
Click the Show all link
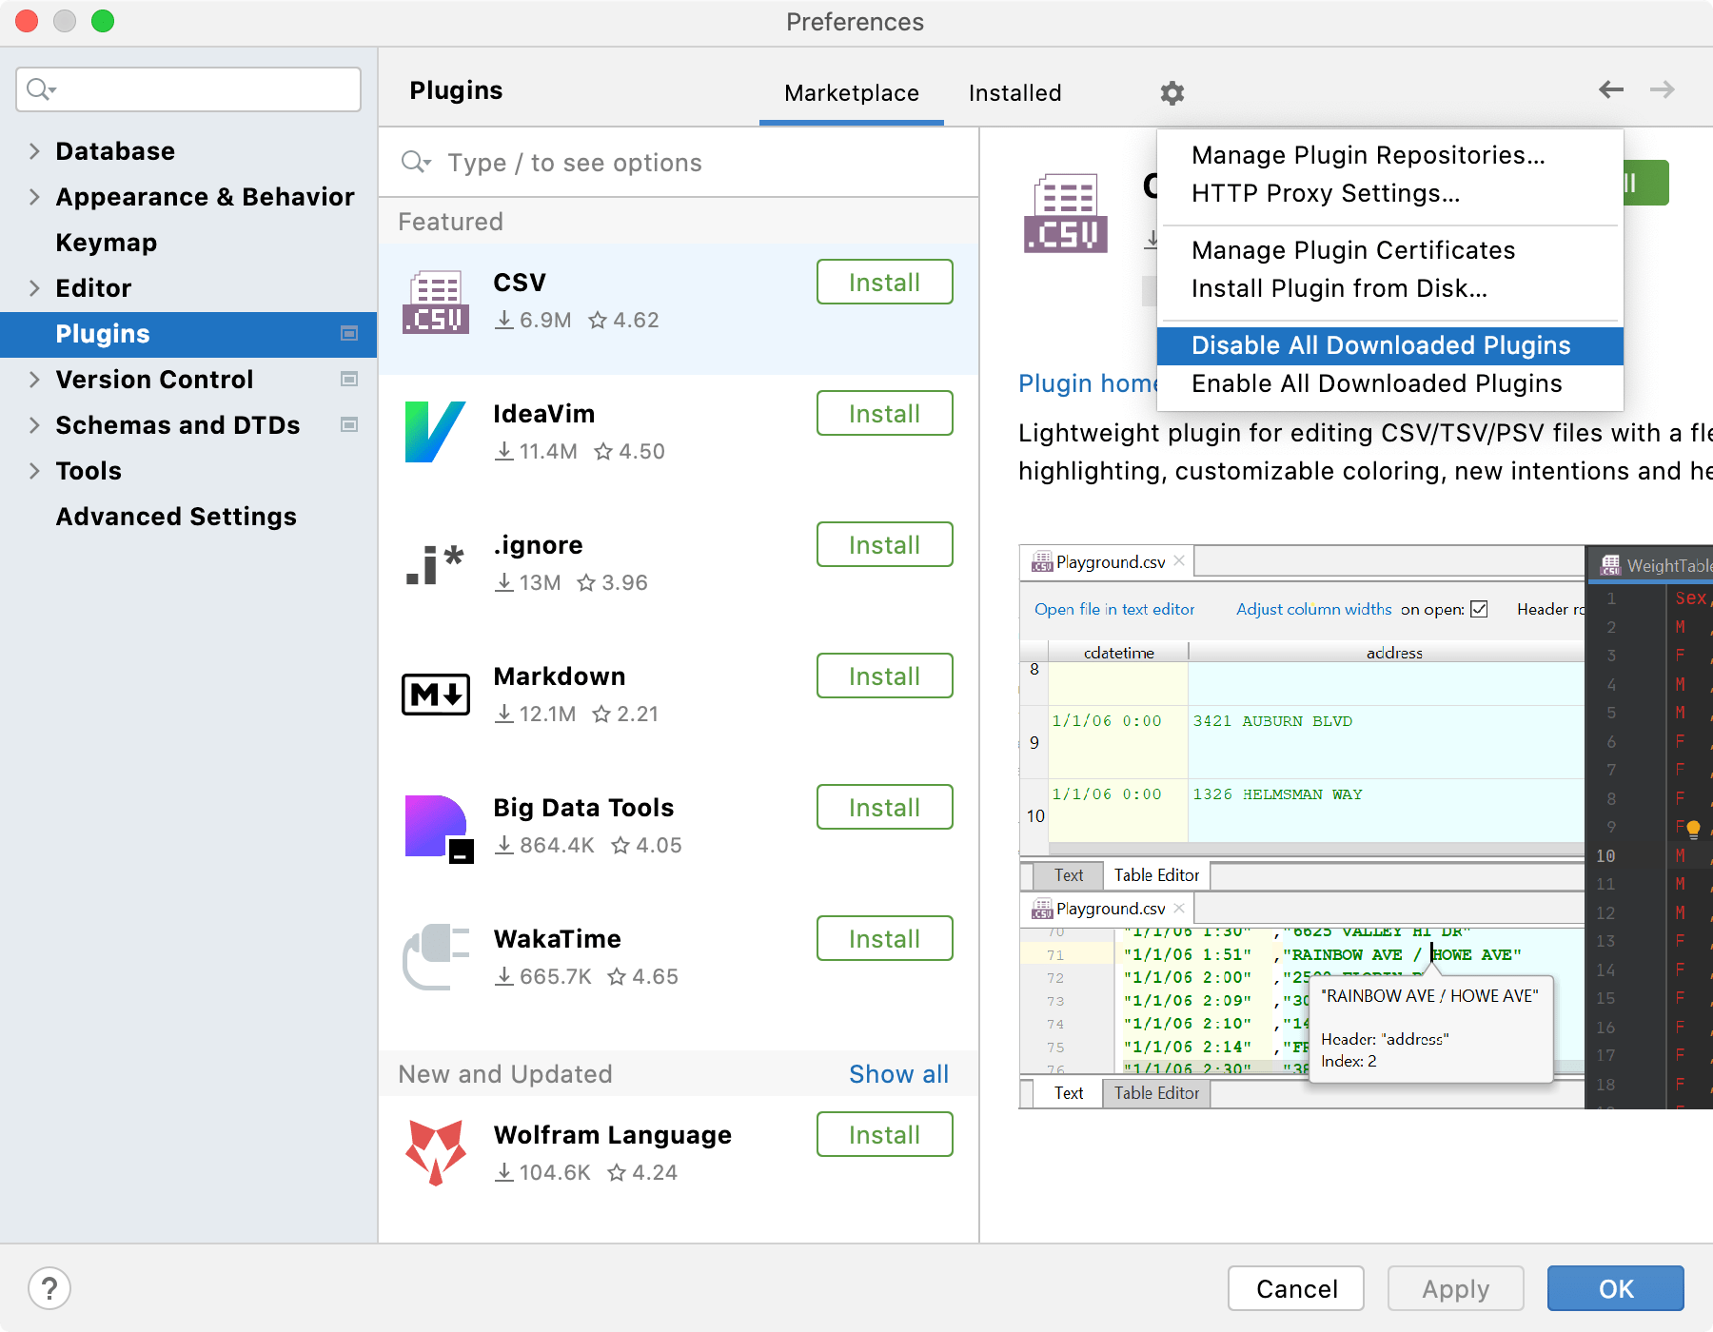click(x=898, y=1073)
